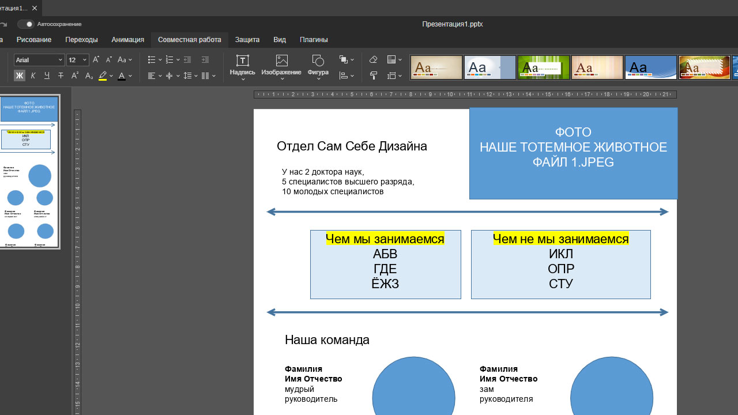Expand bulleted list dropdown arrow
The width and height of the screenshot is (738, 415).
point(160,60)
